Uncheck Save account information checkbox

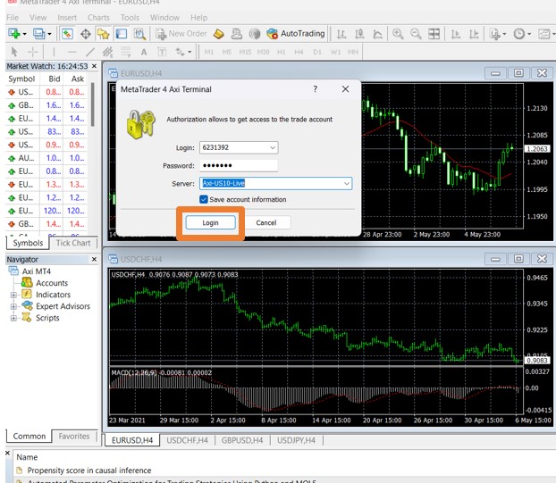204,199
